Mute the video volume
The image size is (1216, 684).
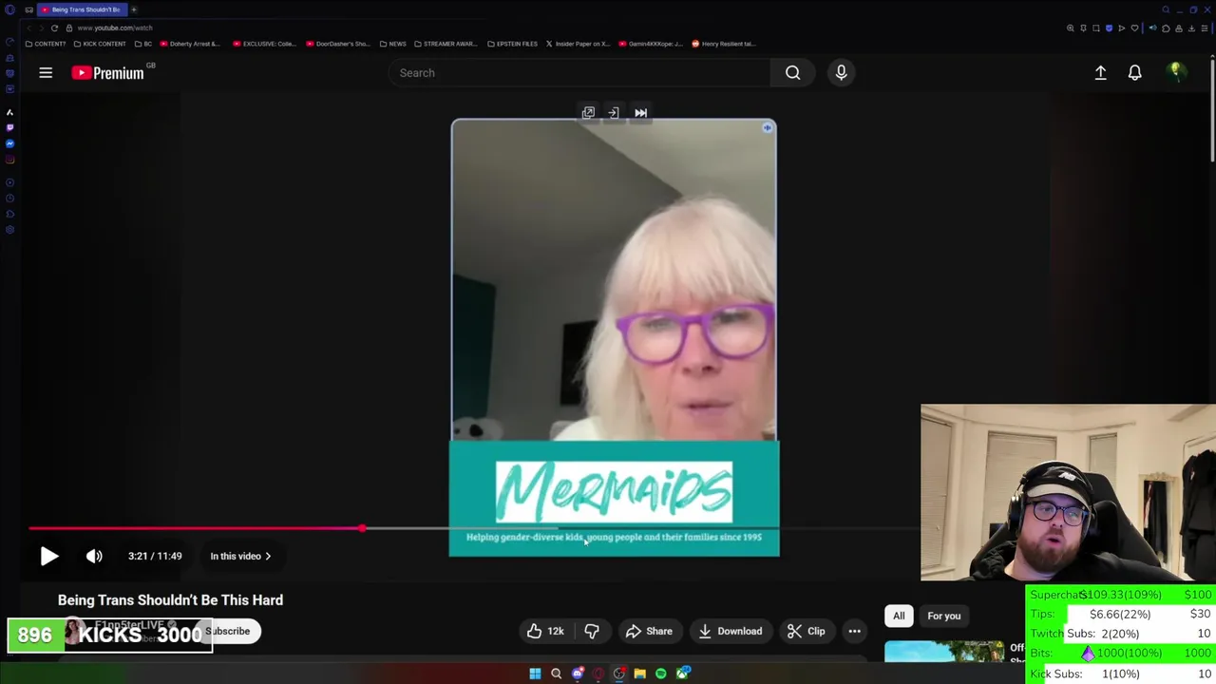click(94, 556)
